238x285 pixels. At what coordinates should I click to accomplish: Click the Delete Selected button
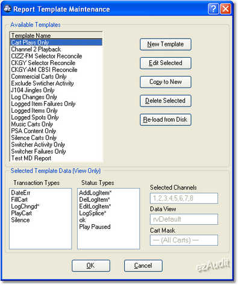(x=166, y=101)
